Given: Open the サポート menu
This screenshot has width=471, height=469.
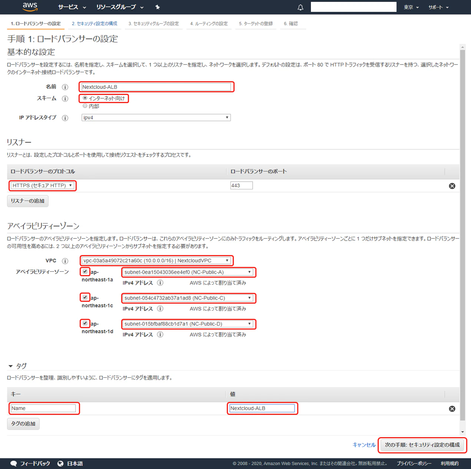Looking at the screenshot, I should (438, 7).
